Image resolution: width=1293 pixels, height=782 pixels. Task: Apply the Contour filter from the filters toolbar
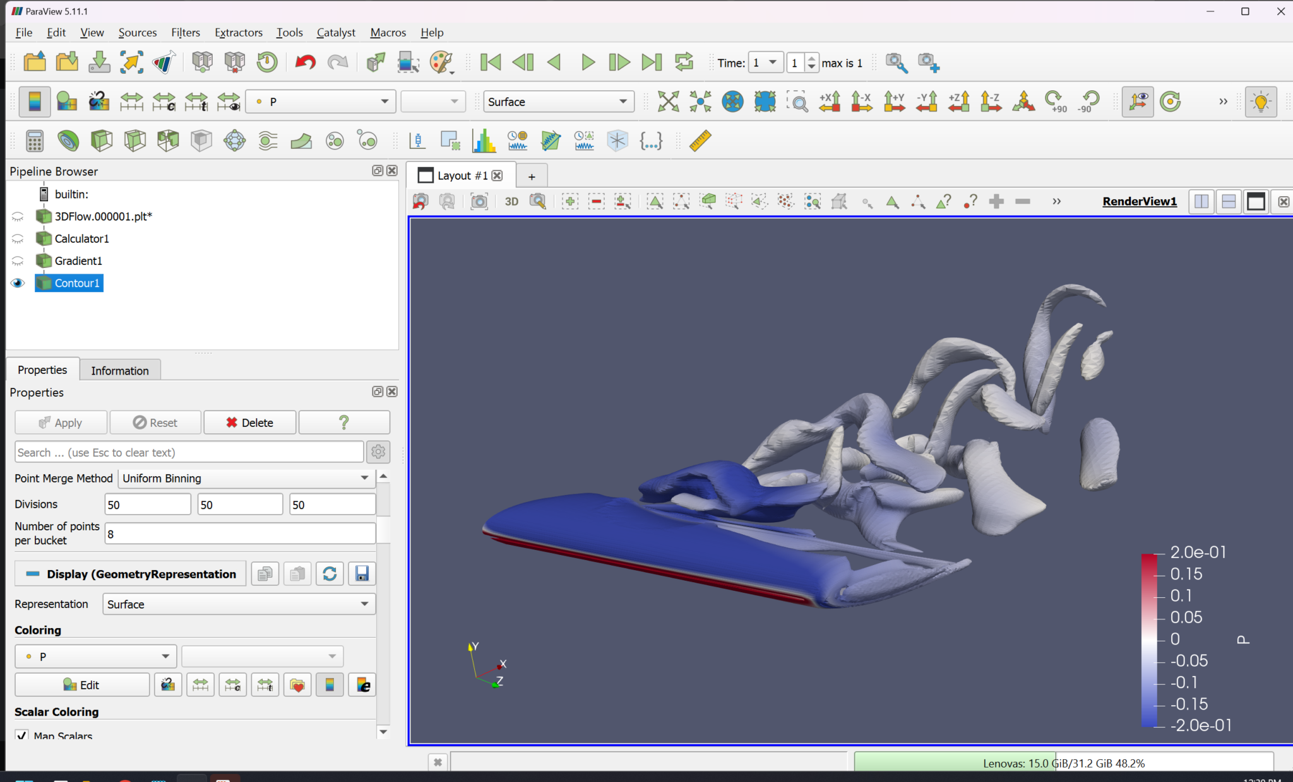tap(68, 140)
